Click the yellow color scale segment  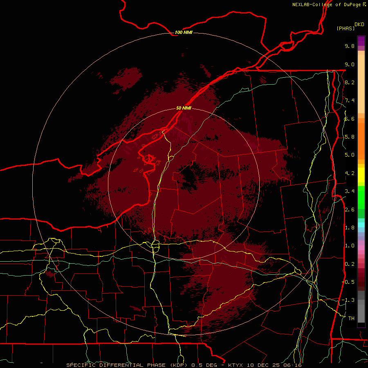point(361,175)
